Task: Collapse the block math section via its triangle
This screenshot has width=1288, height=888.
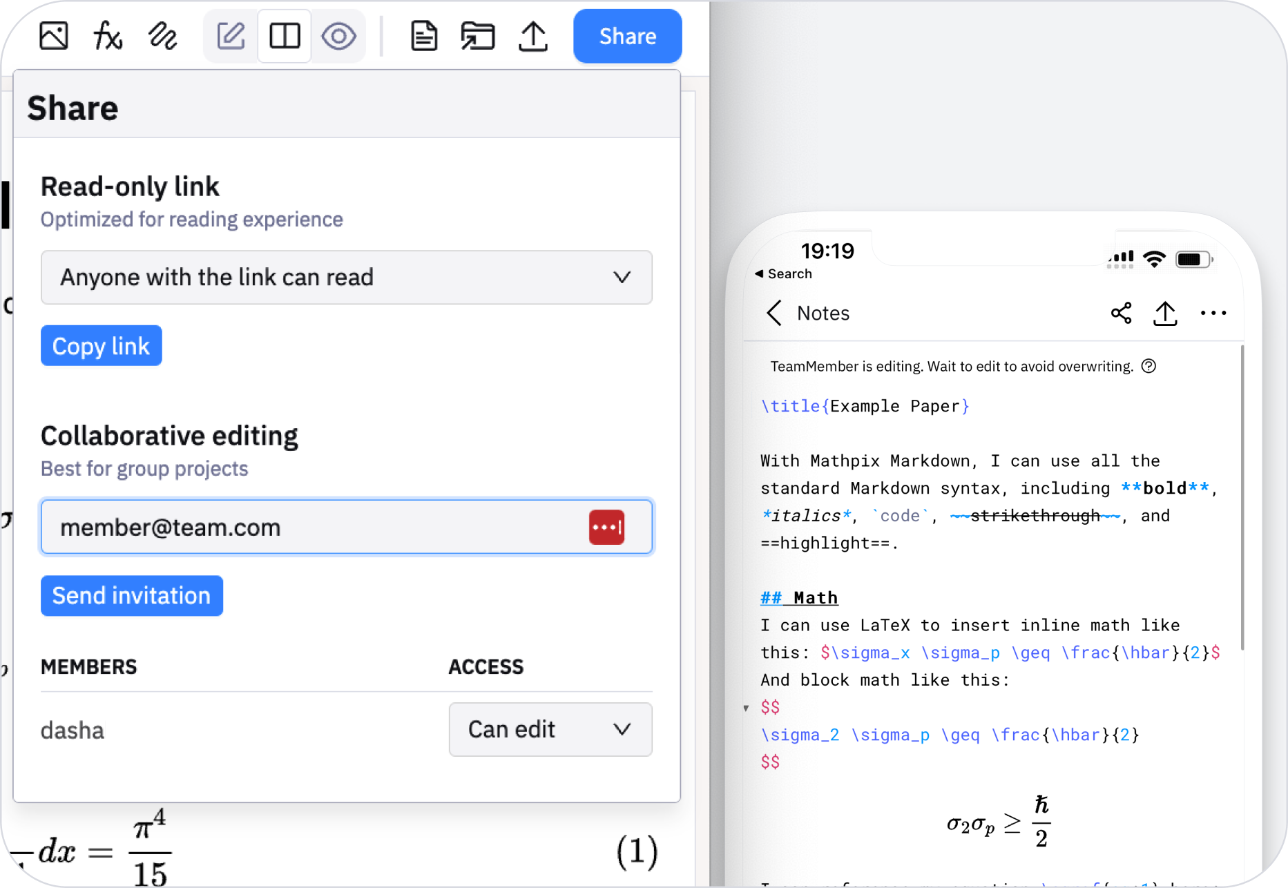Action: pos(746,707)
